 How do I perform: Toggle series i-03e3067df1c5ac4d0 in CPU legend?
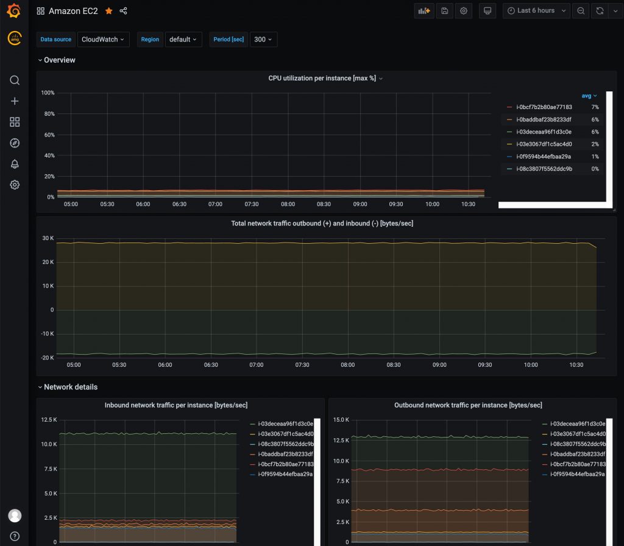(x=544, y=144)
